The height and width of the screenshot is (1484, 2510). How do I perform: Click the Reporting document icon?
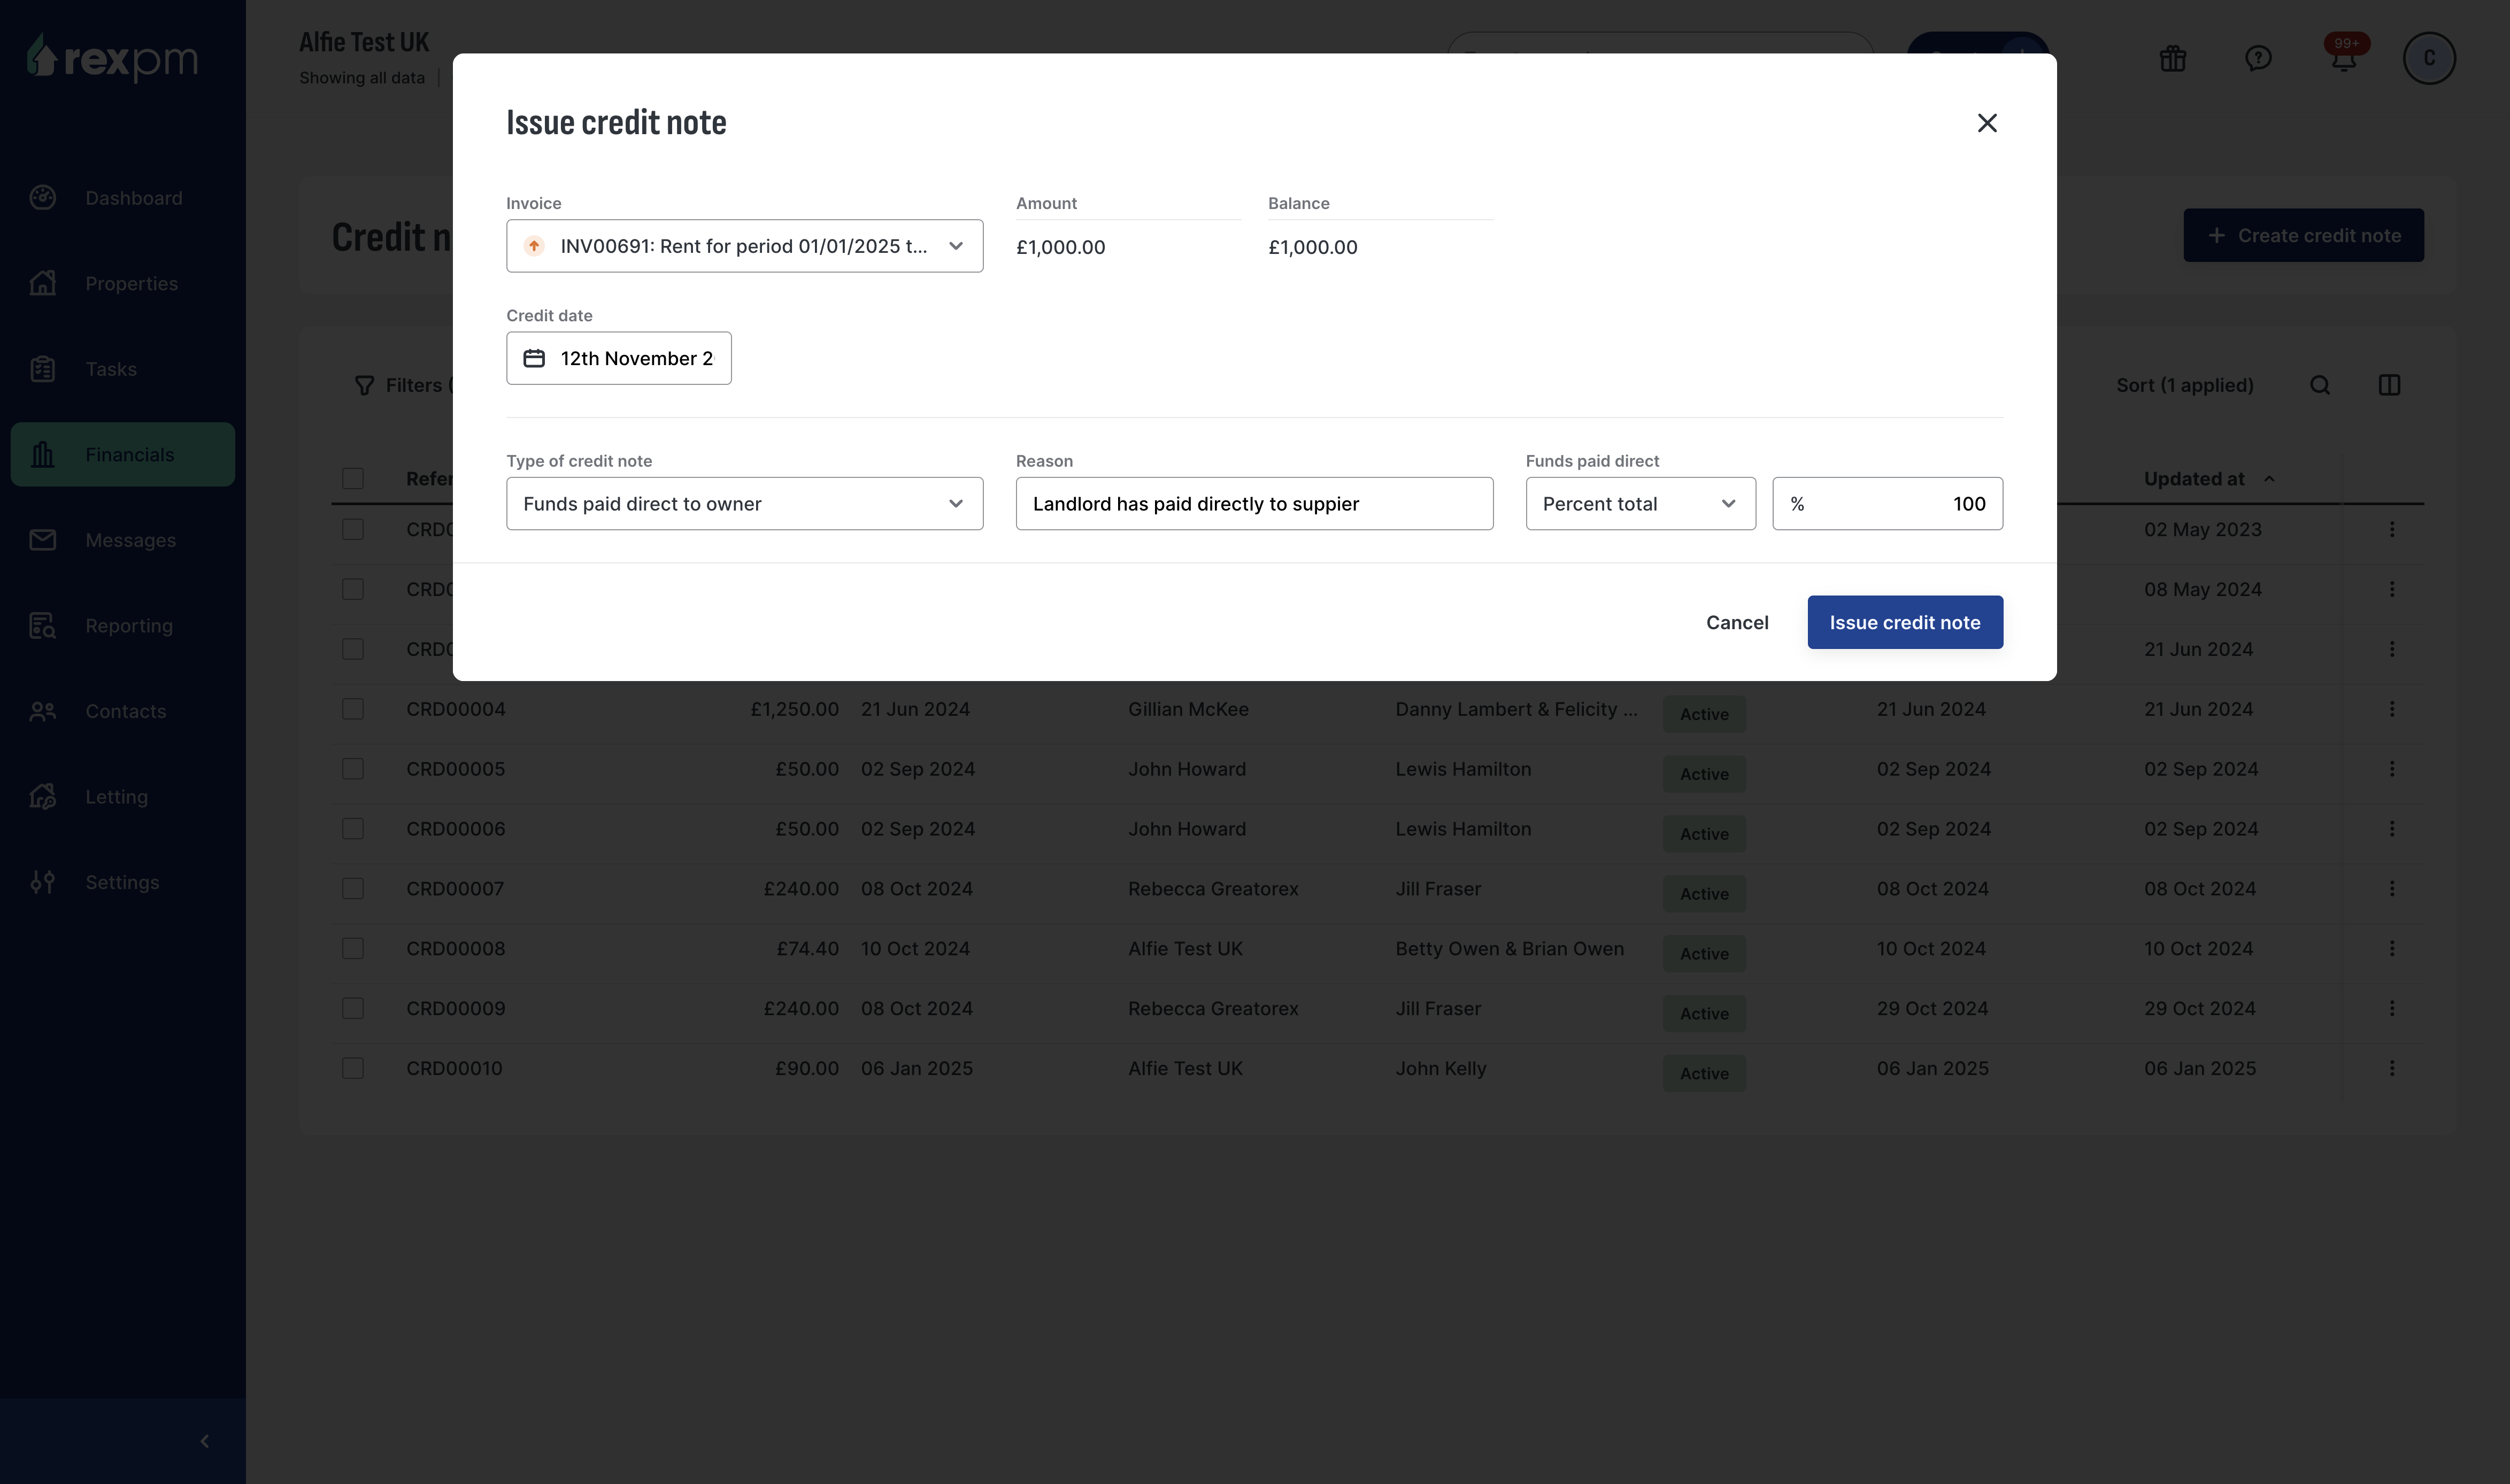tap(42, 626)
